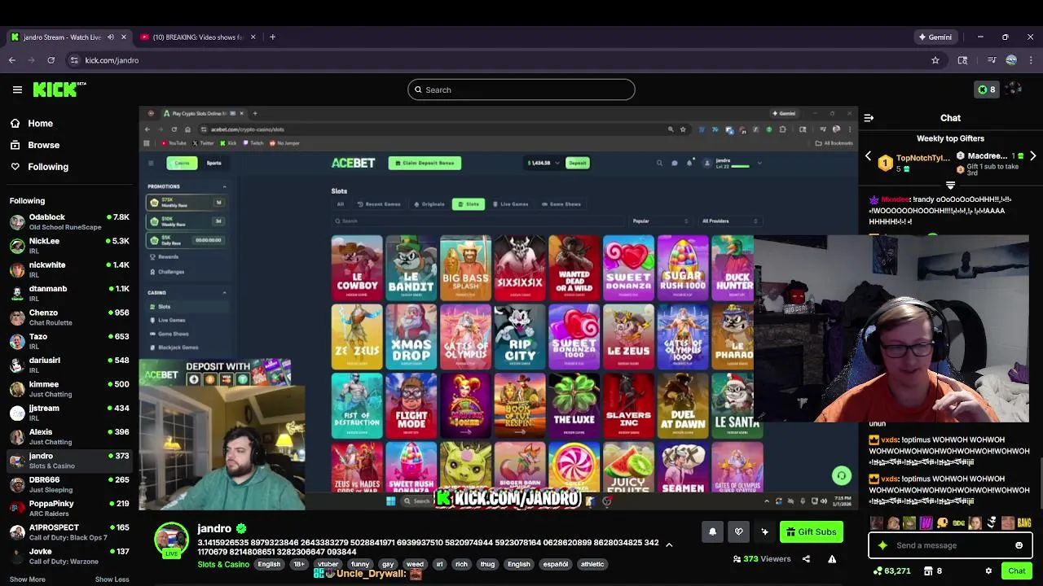The width and height of the screenshot is (1043, 586).
Task: Go back in browser history
Action: tap(12, 60)
